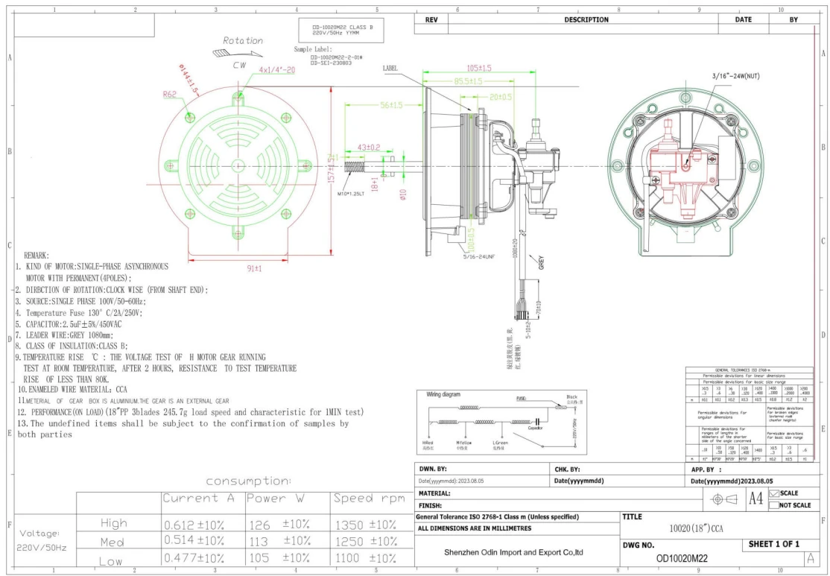
Task: Select the "Wiring diagram" label
Action: [x=443, y=394]
